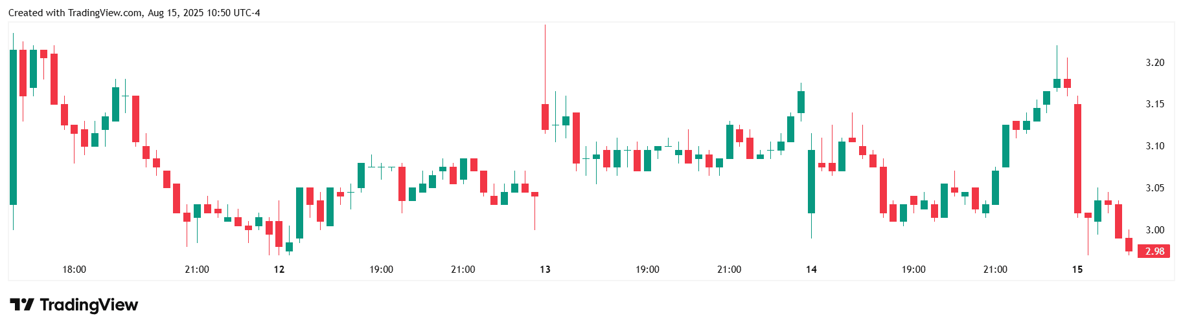The width and height of the screenshot is (1183, 329).
Task: Click the TradingView logo icon
Action: (21, 305)
